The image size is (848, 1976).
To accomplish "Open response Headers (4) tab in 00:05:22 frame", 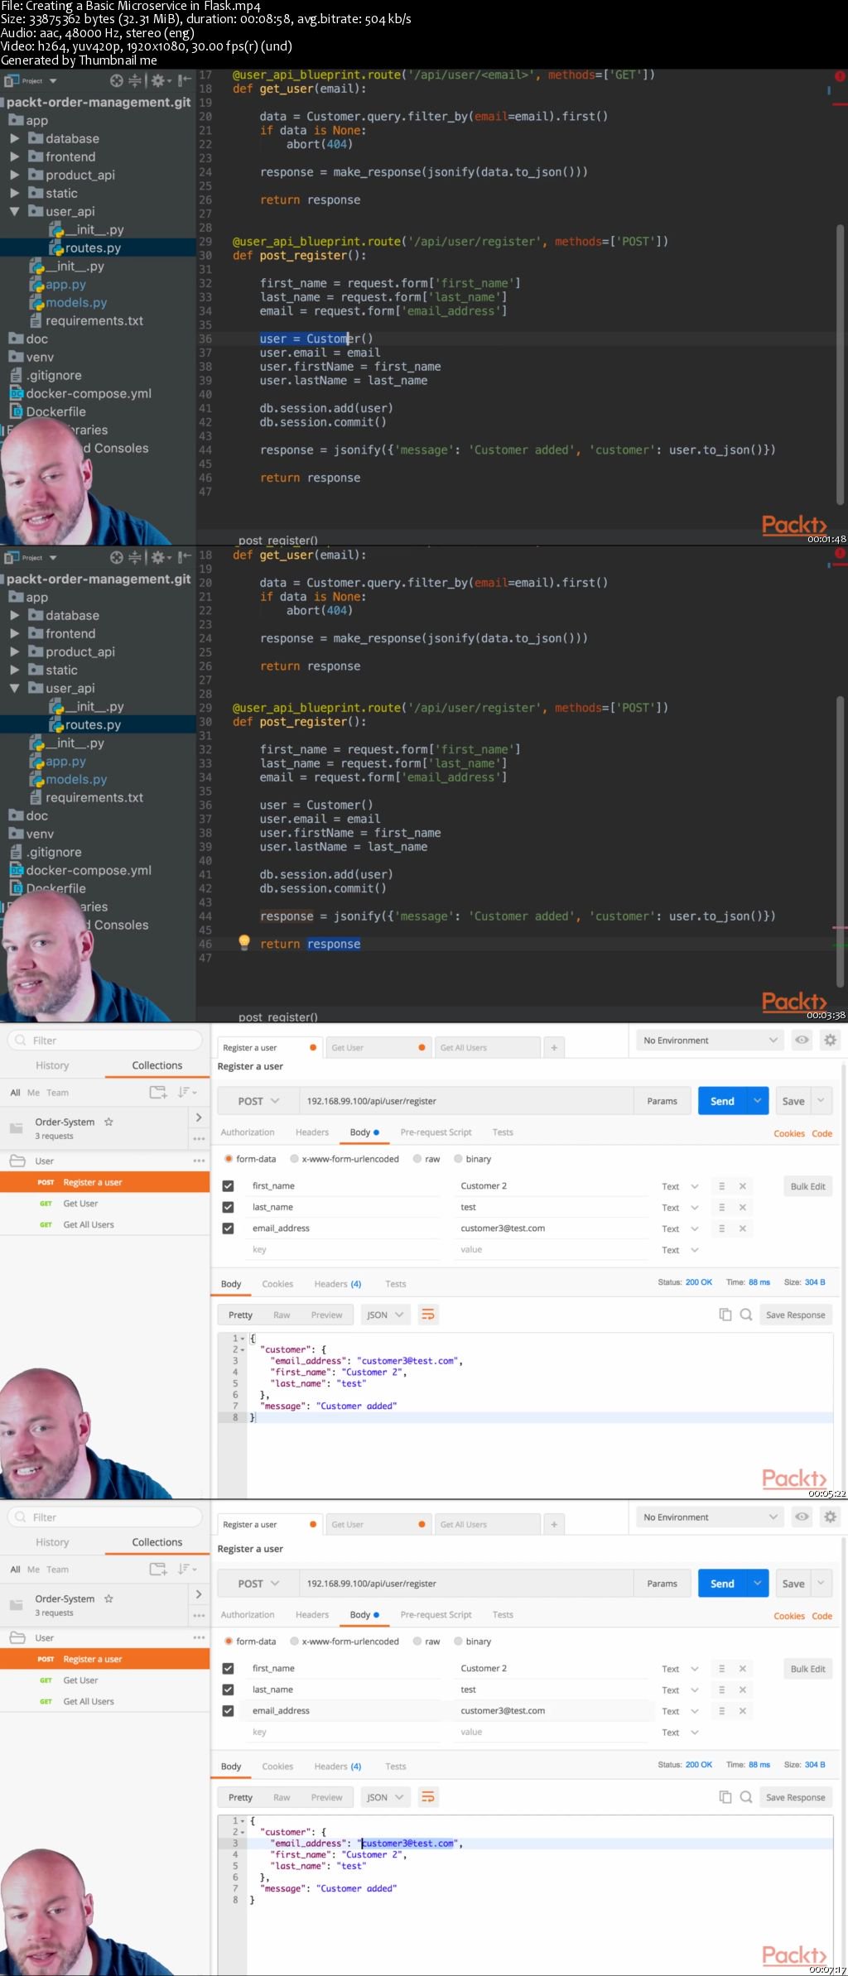I will tap(338, 1284).
